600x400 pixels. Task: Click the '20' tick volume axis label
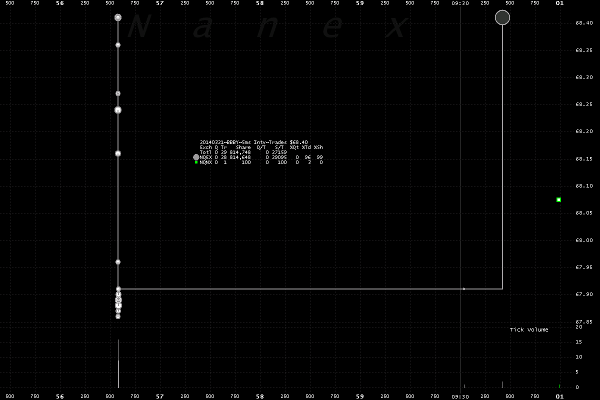[578, 327]
